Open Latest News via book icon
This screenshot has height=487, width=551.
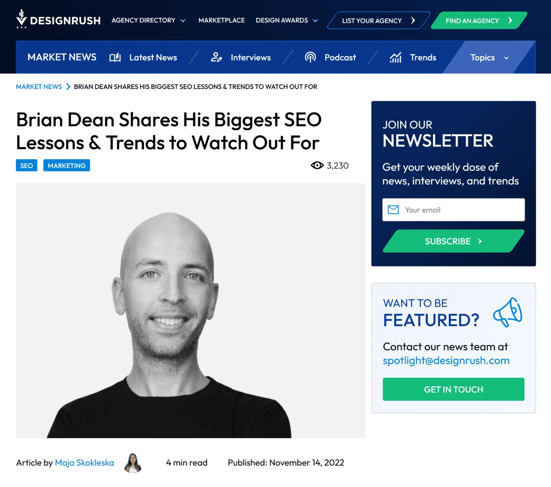[x=115, y=57]
